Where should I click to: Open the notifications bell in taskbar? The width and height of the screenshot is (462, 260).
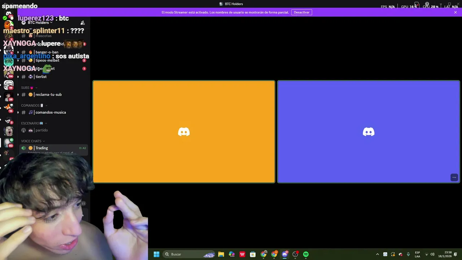click(456, 254)
